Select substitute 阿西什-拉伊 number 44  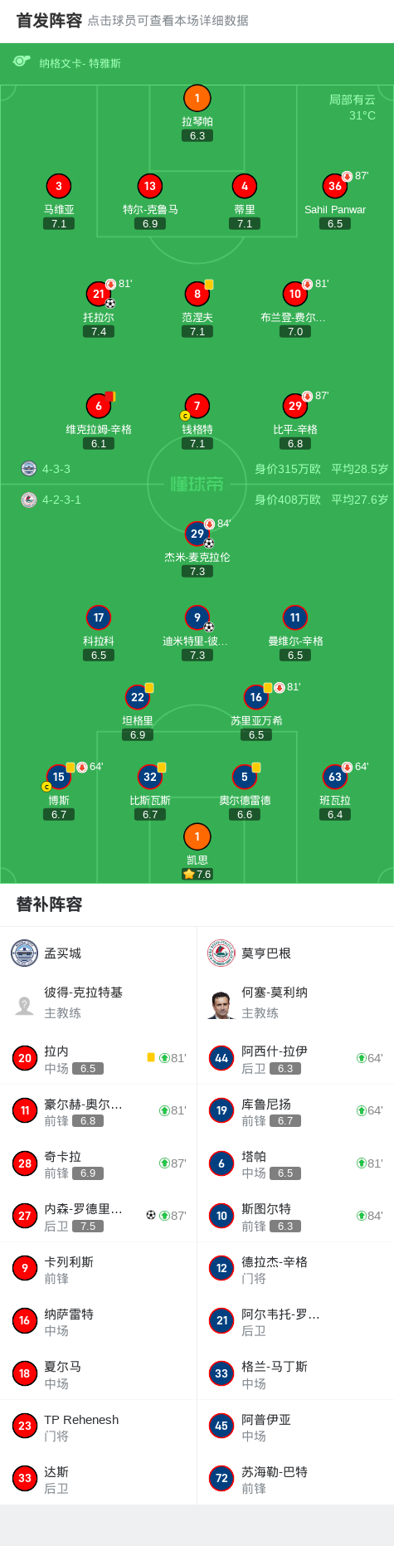point(295,1058)
